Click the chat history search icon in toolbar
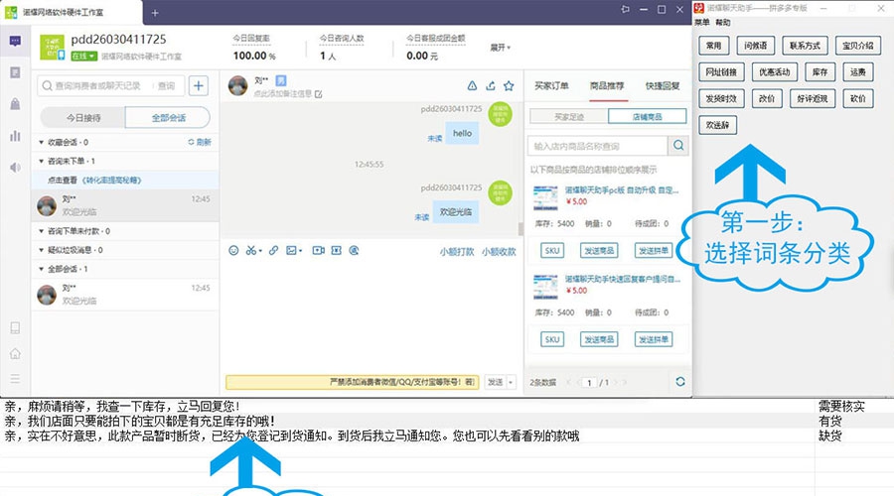Image resolution: width=894 pixels, height=496 pixels. [x=354, y=250]
